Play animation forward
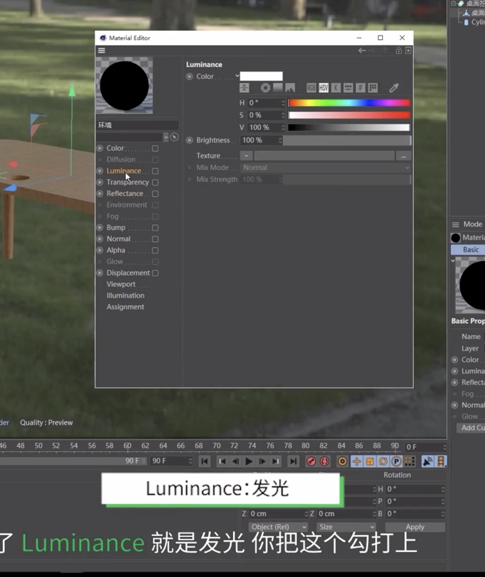Screen dimensions: 485x577 [x=249, y=461]
